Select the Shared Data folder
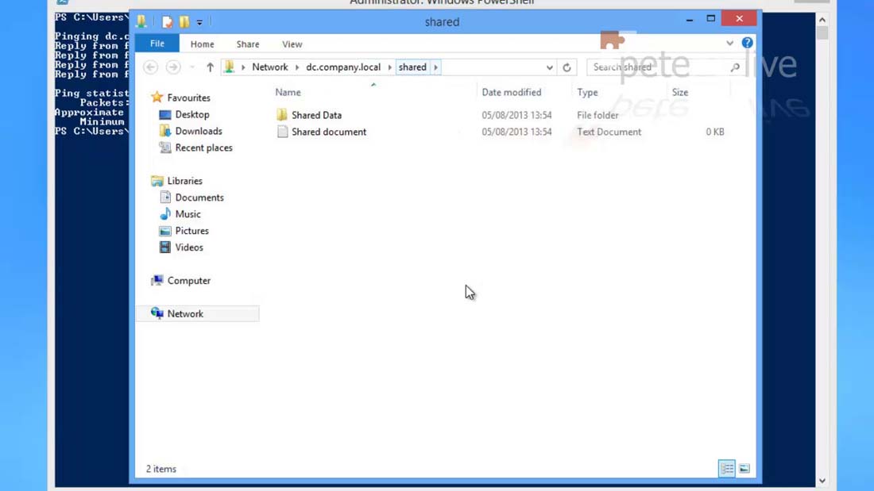This screenshot has width=874, height=491. tap(316, 115)
